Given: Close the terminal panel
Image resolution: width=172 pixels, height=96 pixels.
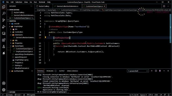Looking at the screenshot, I should click(x=168, y=71).
